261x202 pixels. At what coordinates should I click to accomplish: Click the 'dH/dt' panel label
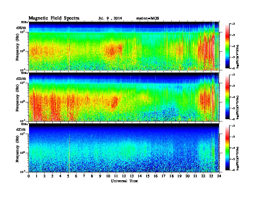pyautogui.click(x=21, y=28)
